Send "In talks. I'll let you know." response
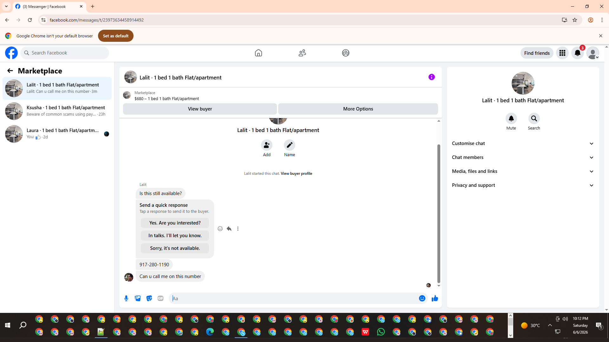 pos(175,236)
